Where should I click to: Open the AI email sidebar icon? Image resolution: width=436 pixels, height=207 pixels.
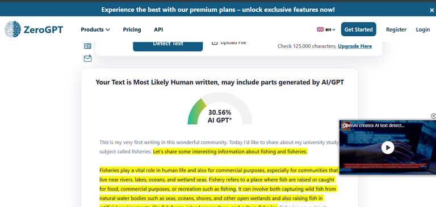pos(87,58)
